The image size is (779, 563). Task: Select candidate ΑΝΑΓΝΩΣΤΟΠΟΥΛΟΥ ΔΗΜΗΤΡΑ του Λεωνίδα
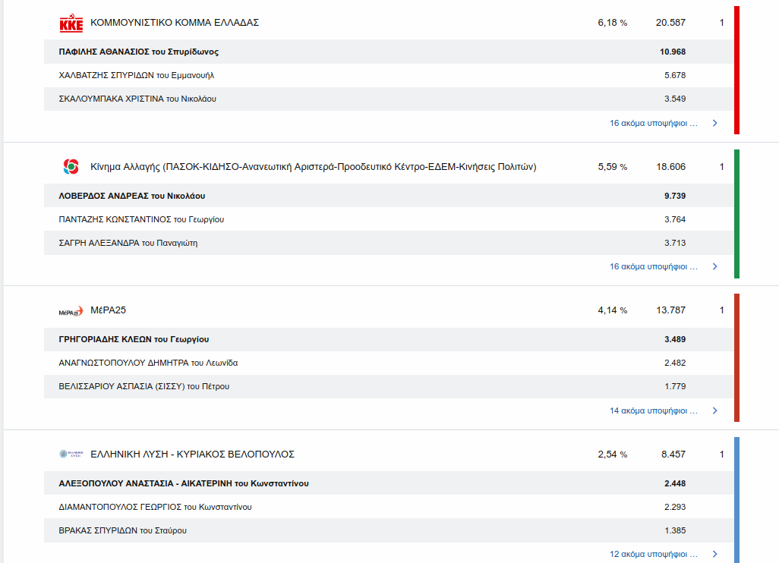(x=149, y=363)
